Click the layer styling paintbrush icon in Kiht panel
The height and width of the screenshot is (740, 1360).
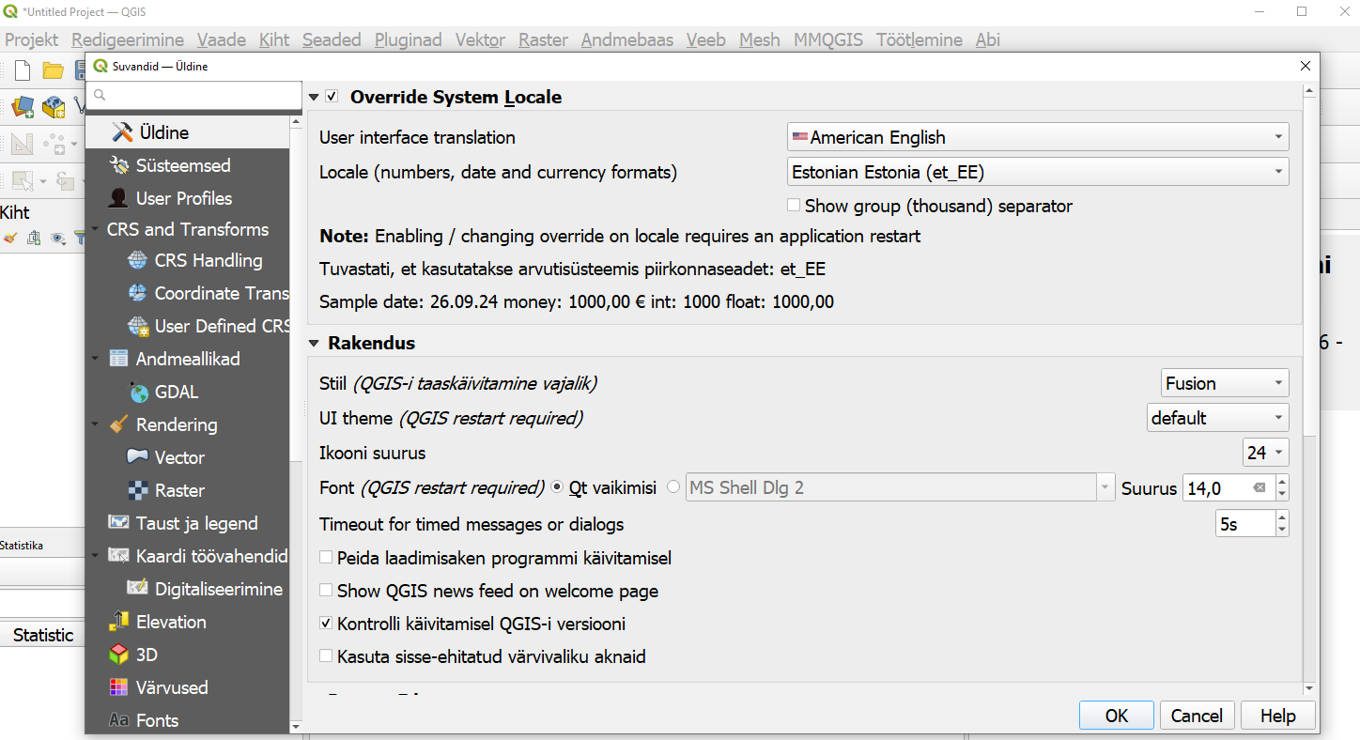[x=10, y=239]
